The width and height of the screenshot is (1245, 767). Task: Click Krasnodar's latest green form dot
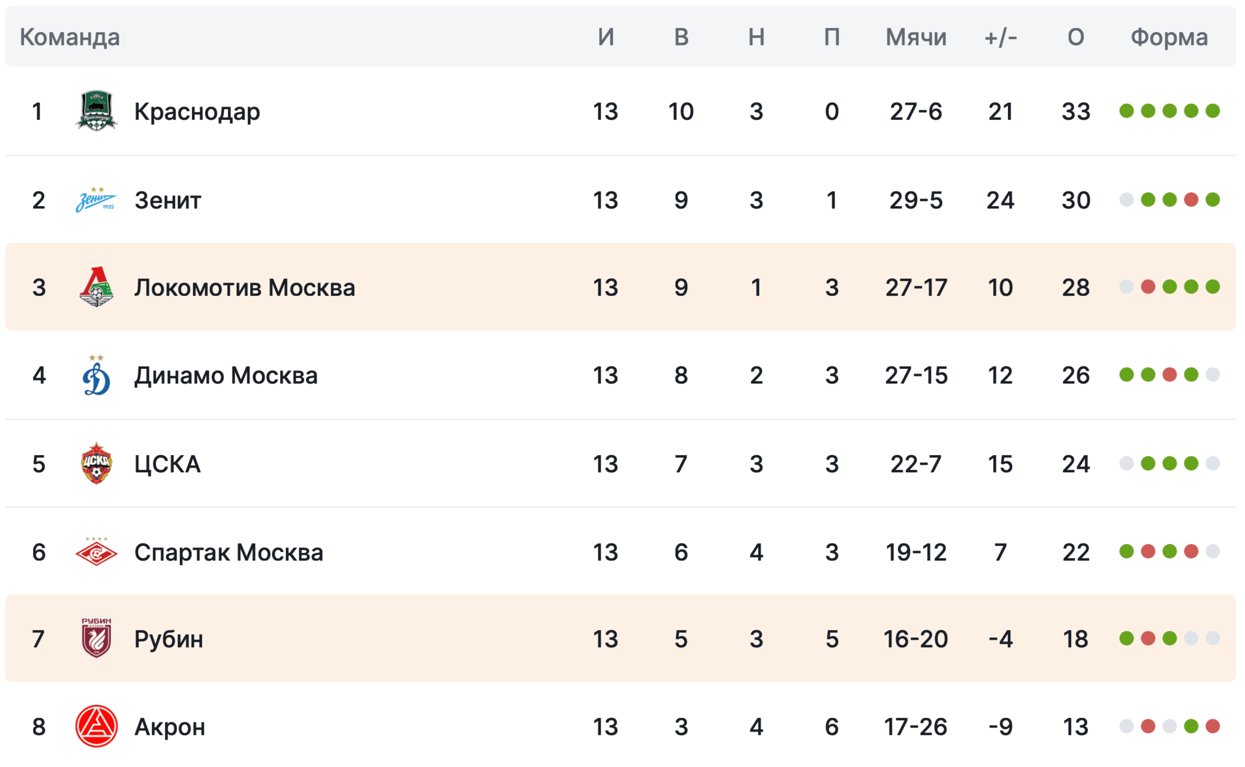1213,111
